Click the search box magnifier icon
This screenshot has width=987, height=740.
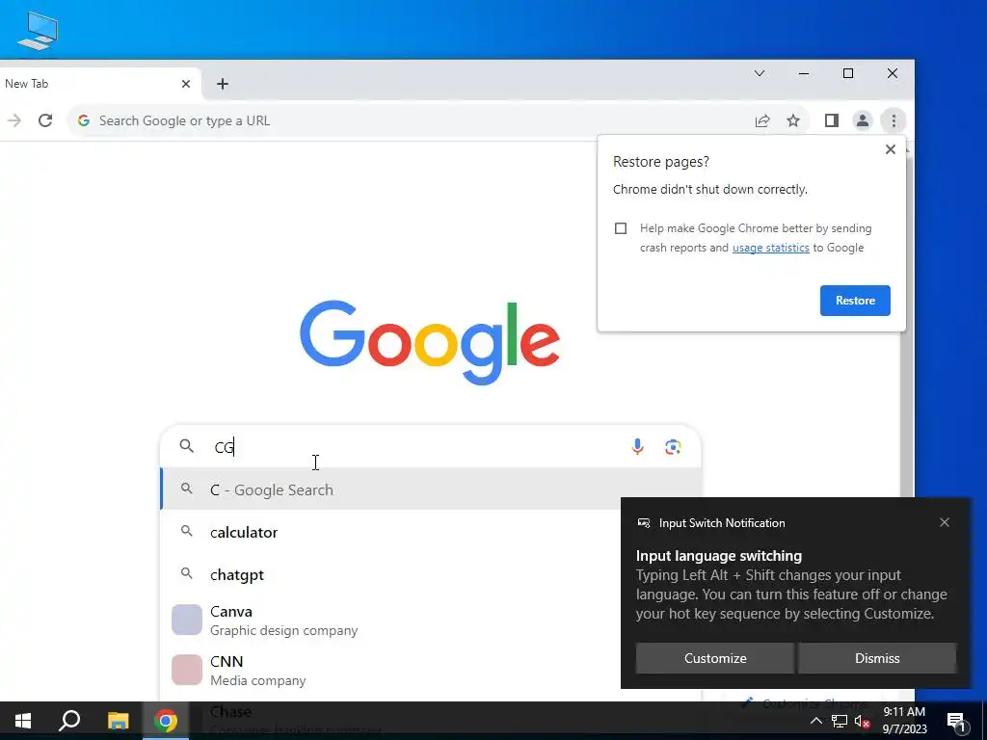pos(186,446)
